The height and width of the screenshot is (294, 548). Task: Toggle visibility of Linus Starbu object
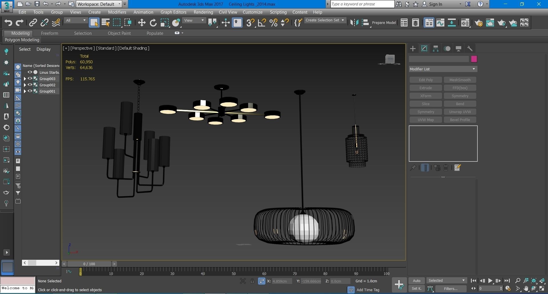(x=30, y=72)
